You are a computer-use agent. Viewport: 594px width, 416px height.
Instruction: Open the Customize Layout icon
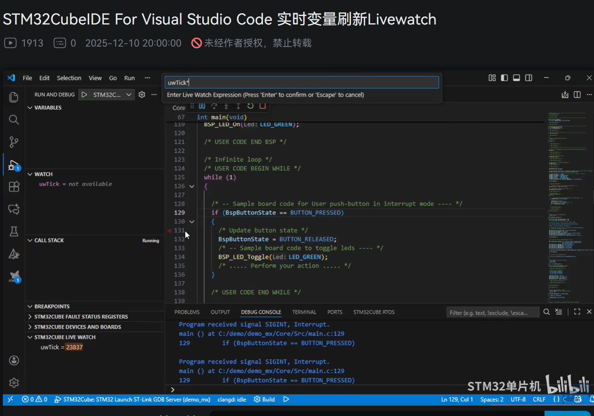492,78
